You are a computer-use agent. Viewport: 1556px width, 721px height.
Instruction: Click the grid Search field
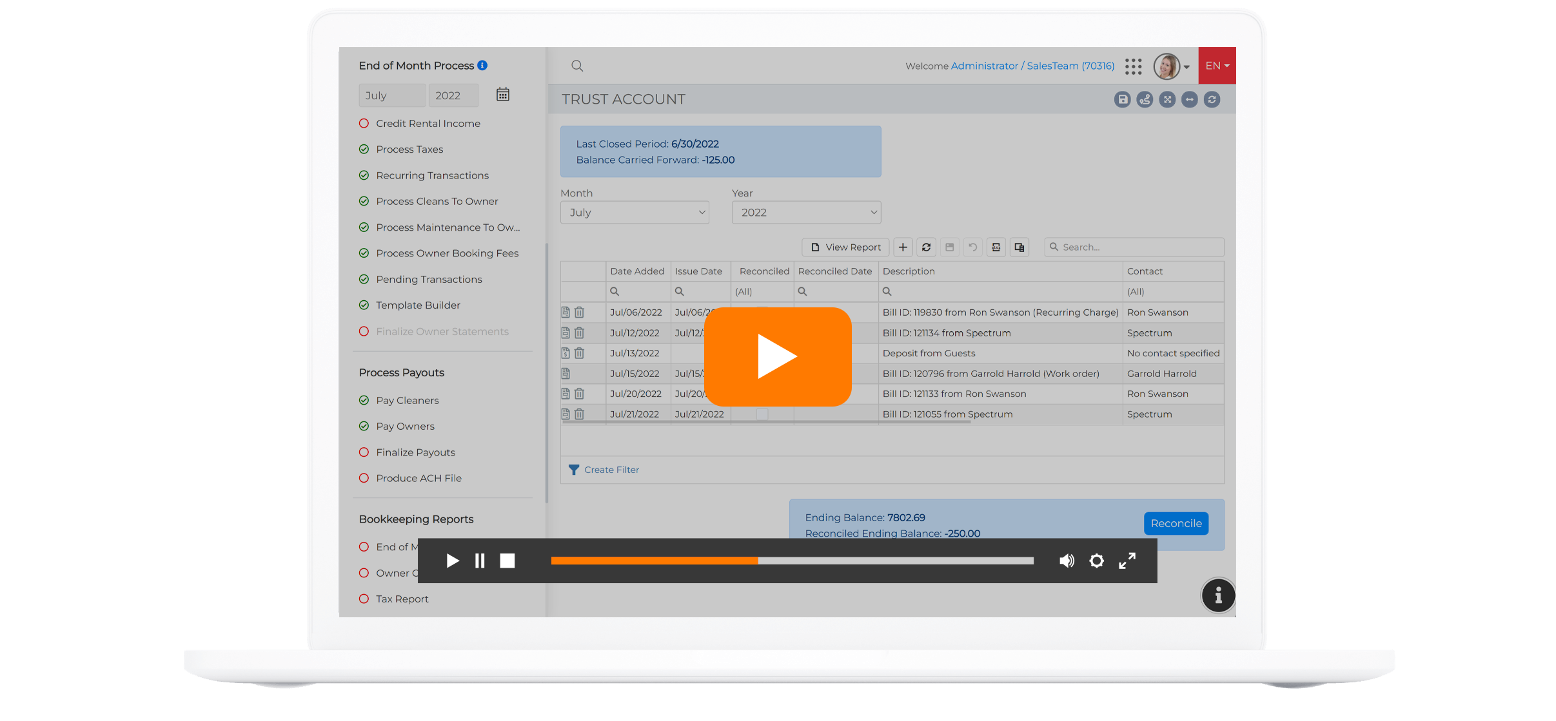click(1134, 247)
